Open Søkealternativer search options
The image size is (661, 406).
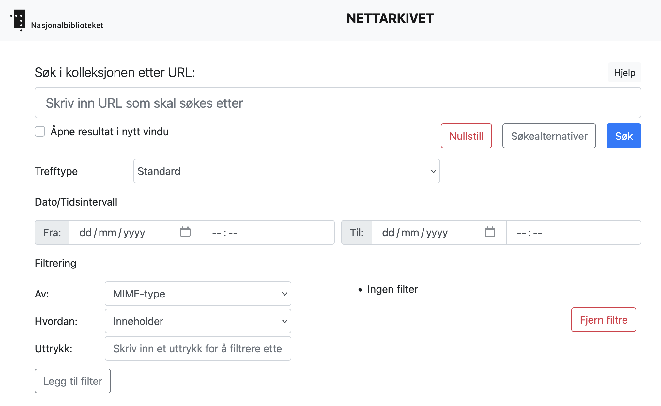(x=549, y=136)
